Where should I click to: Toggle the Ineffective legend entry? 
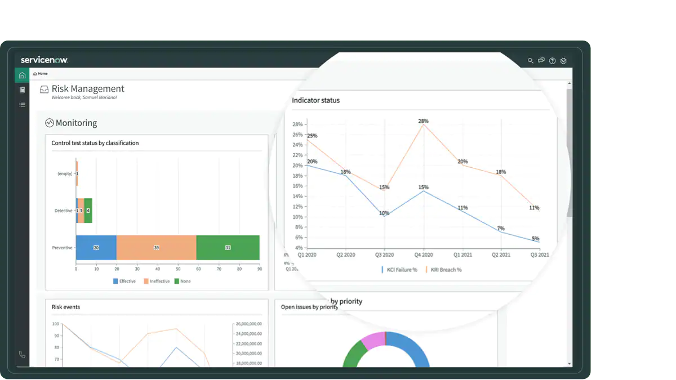point(157,281)
